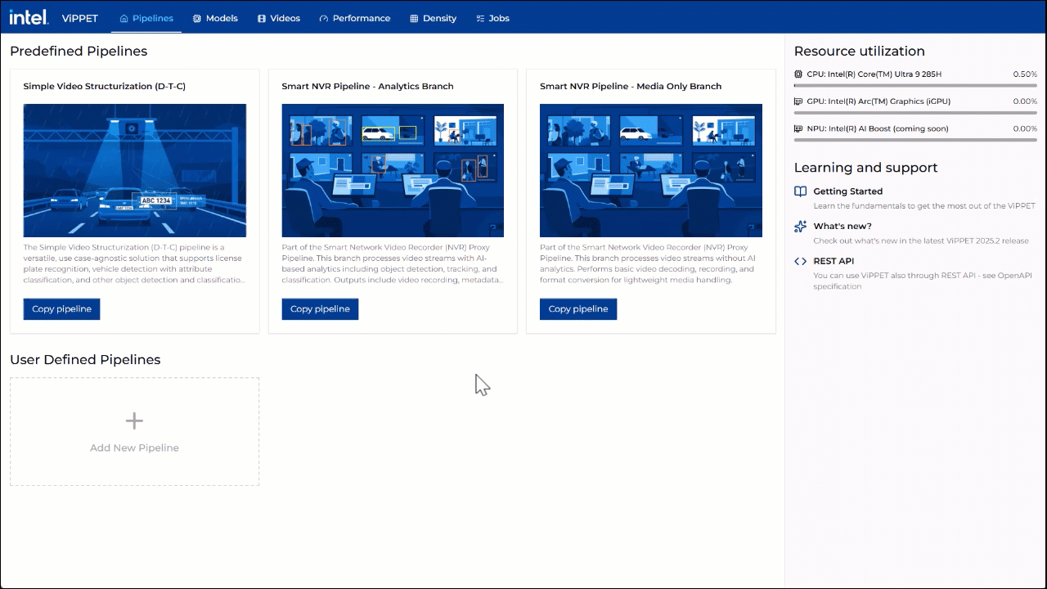Click the Getting Started book icon
This screenshot has height=589, width=1047.
click(x=799, y=191)
